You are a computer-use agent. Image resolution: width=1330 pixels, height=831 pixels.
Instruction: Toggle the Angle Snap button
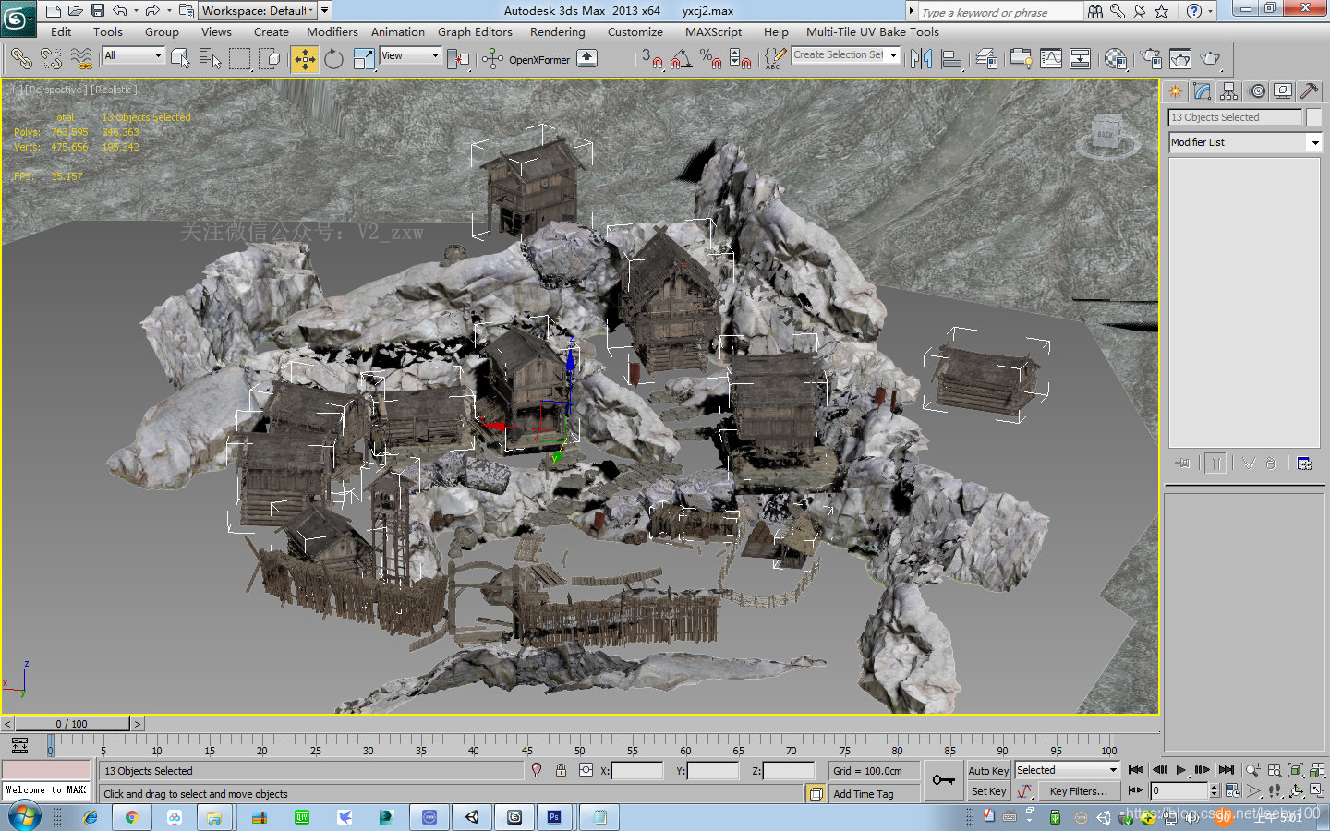click(x=681, y=59)
